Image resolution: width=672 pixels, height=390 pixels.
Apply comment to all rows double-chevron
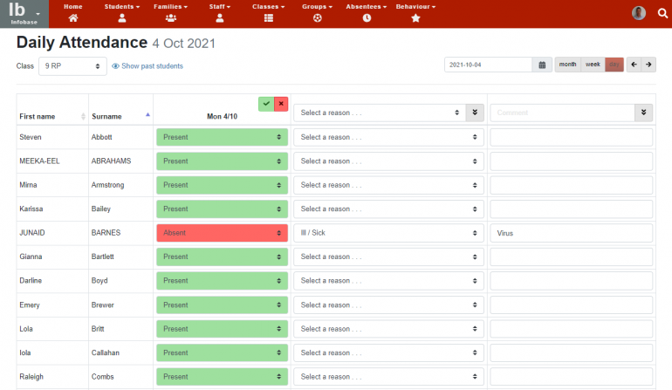(x=643, y=113)
